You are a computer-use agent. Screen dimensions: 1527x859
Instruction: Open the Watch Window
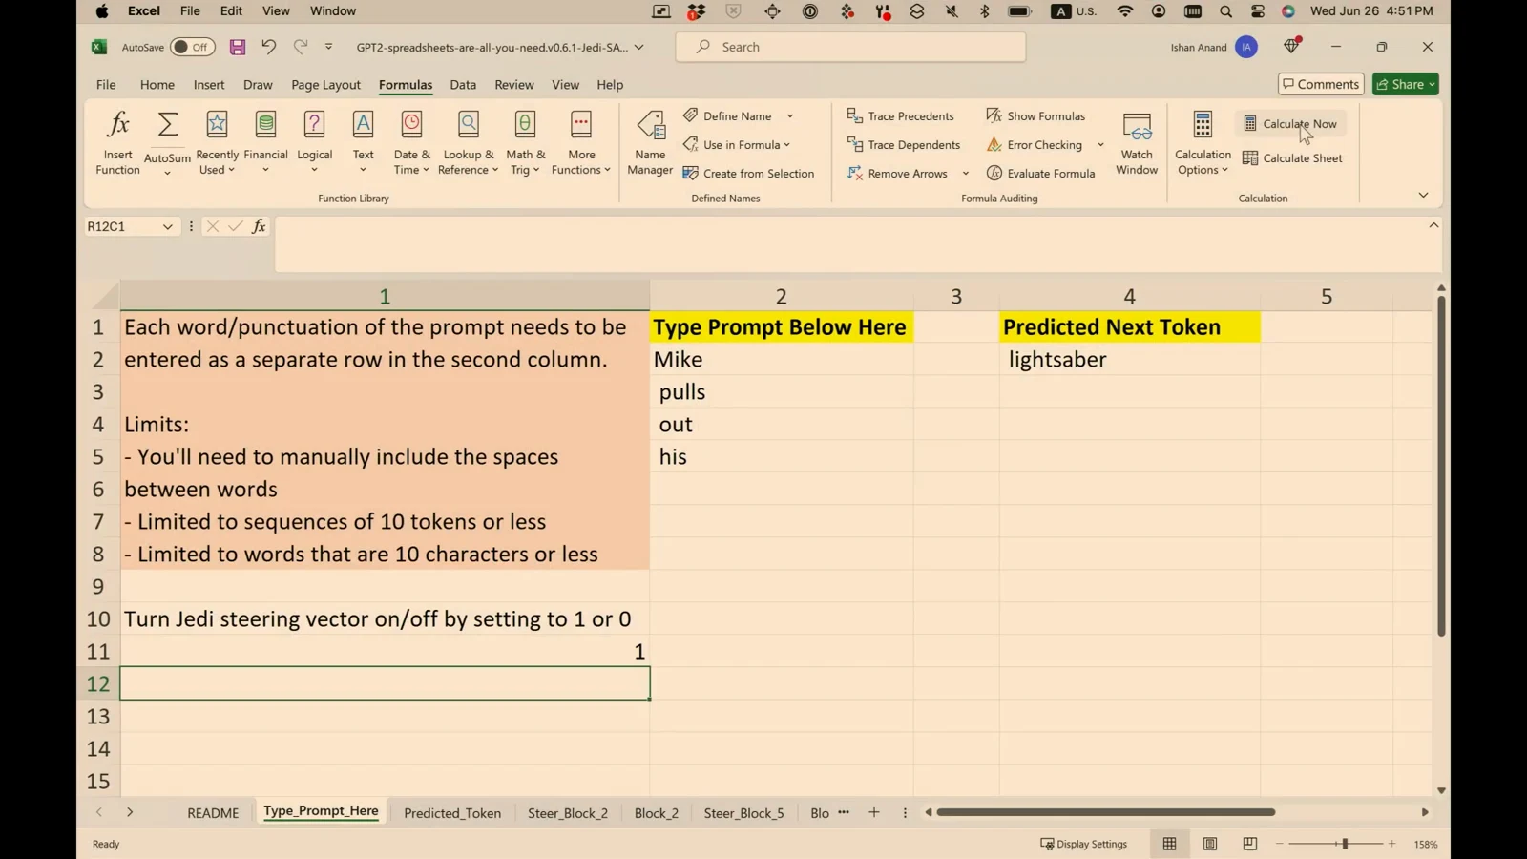point(1137,143)
